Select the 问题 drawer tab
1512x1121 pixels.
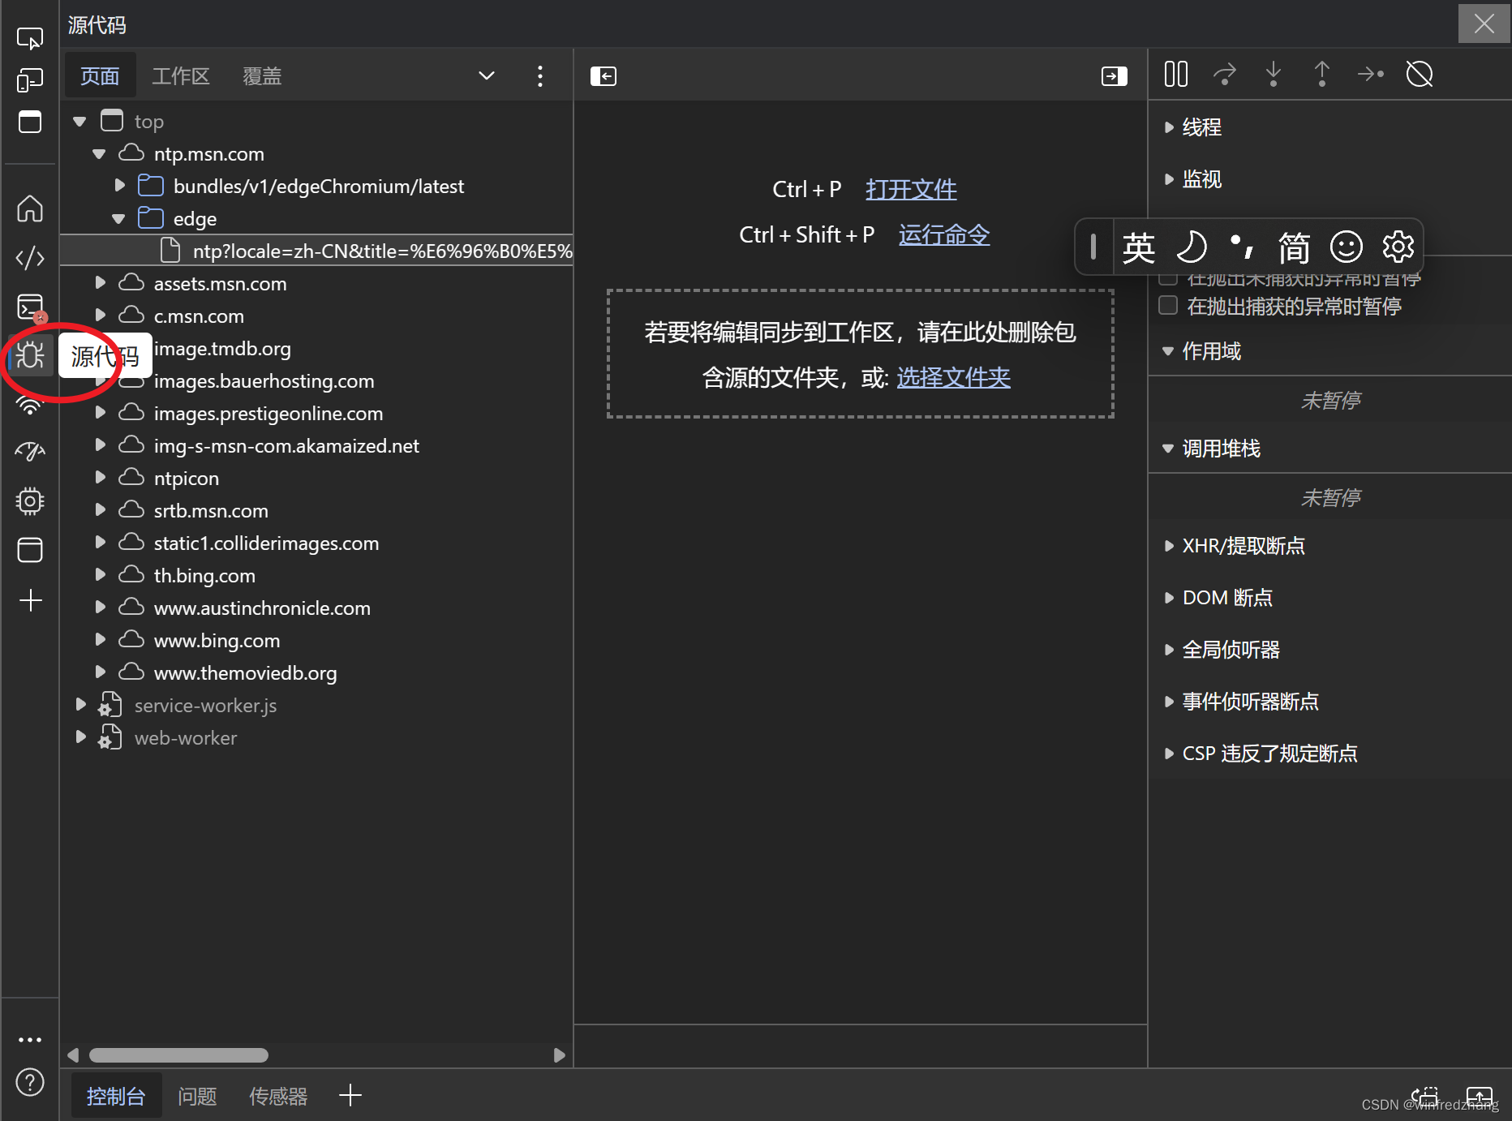(x=197, y=1097)
